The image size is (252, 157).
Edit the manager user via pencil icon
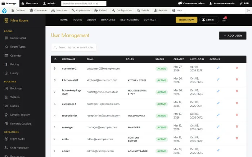[218, 127]
